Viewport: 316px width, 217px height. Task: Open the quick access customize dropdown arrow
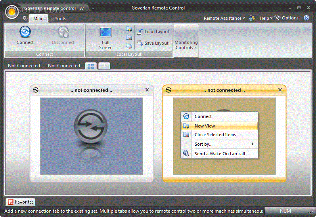[x=93, y=8]
